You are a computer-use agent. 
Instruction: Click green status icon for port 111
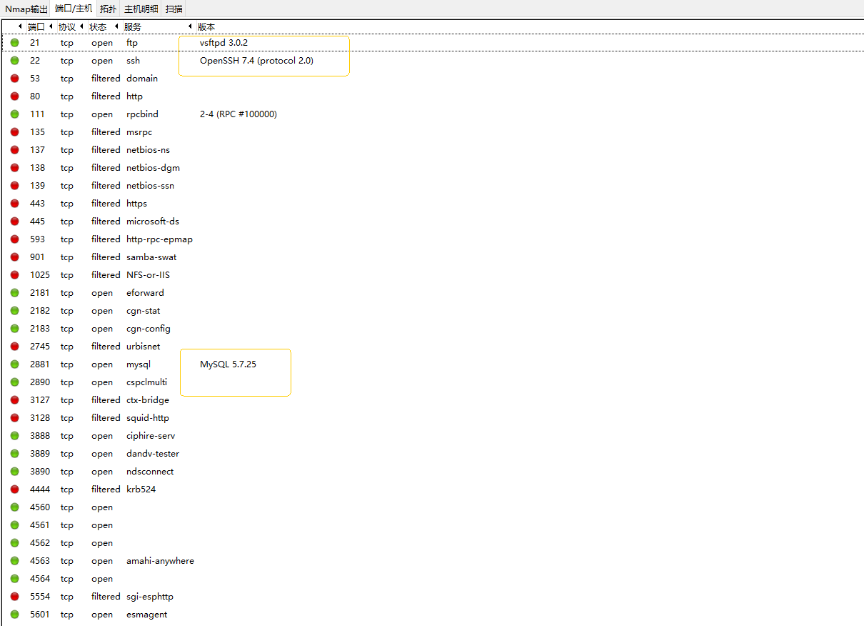[15, 114]
